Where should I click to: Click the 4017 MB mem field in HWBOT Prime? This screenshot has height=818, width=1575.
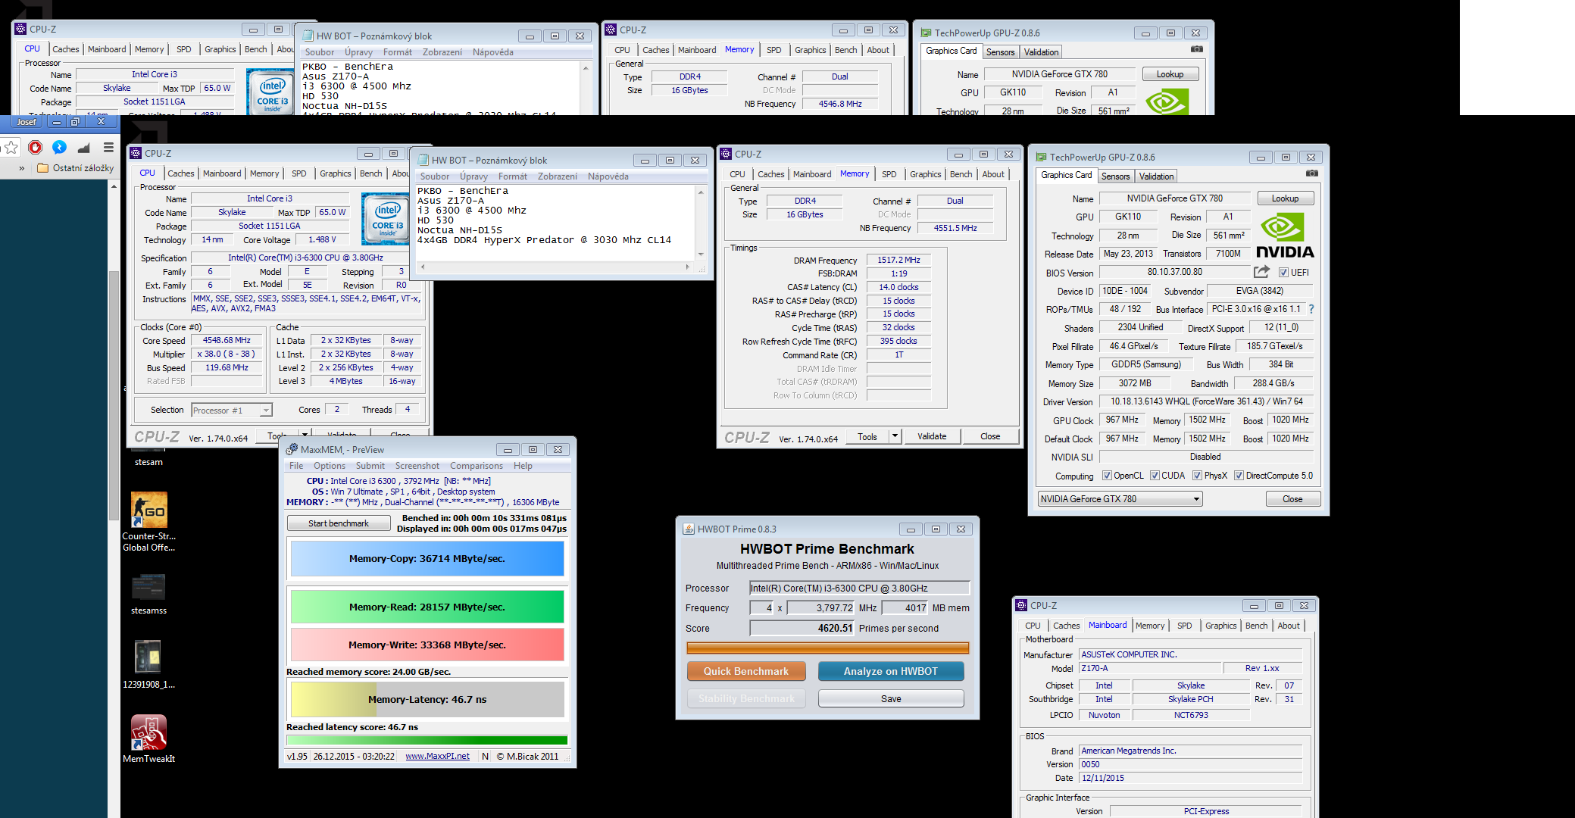click(x=905, y=607)
